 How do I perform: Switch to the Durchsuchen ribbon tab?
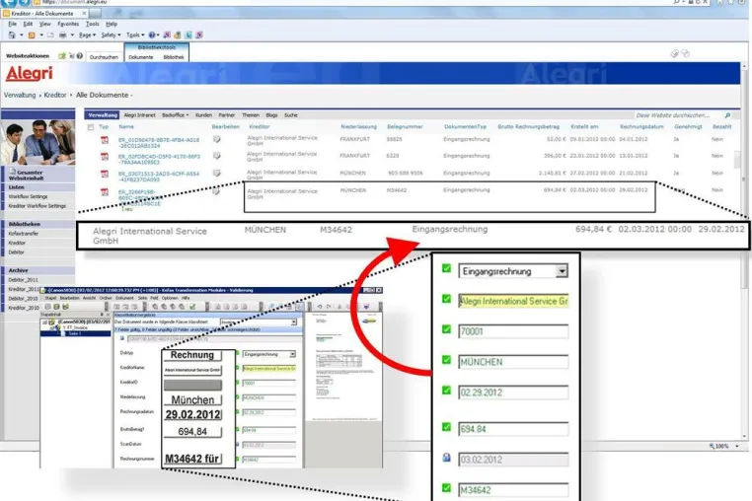click(104, 57)
